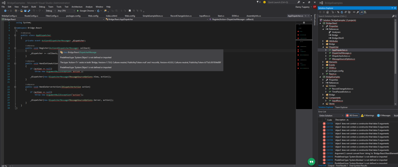
Task: Click the notifications flag icon
Action: pyautogui.click(x=258, y=2)
